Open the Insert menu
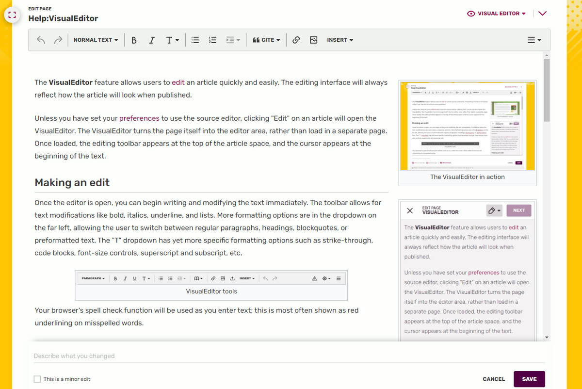Screen dimensions: 582x389 (x=340, y=40)
